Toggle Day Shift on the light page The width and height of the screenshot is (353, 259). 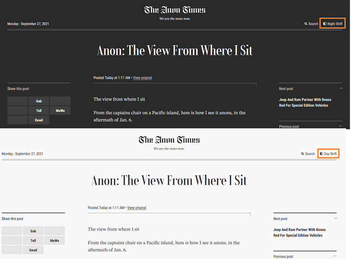coord(328,154)
